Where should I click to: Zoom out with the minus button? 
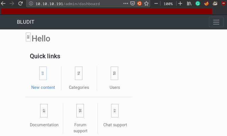(x=156, y=4)
